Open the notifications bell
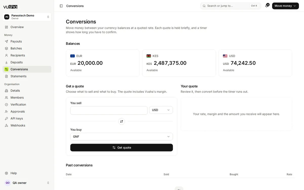This screenshot has width=304, height=190. pyautogui.click(x=267, y=6)
